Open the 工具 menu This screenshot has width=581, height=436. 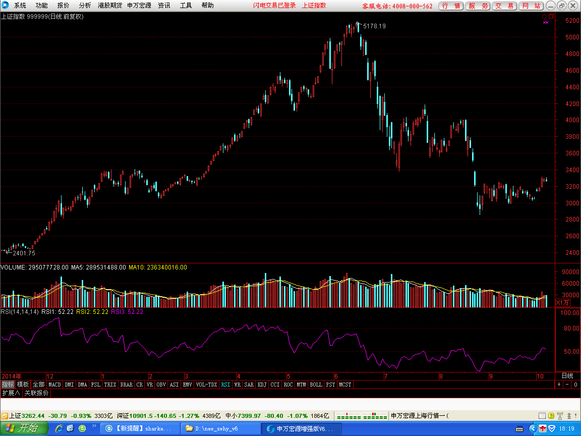click(x=186, y=5)
